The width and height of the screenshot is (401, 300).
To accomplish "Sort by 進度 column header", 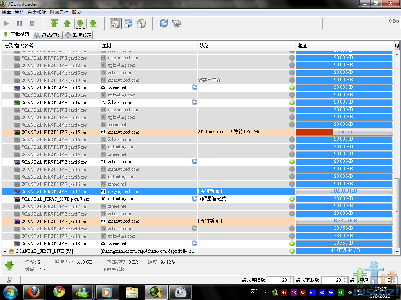I will 345,45.
